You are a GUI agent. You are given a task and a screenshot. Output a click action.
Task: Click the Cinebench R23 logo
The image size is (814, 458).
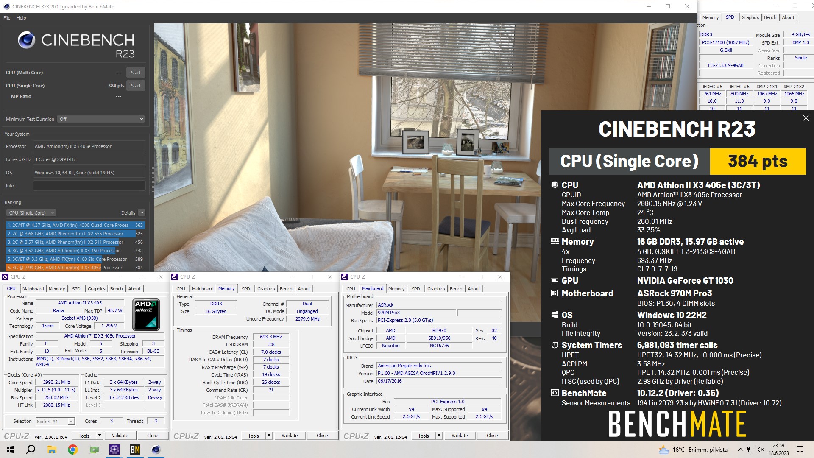(76, 45)
